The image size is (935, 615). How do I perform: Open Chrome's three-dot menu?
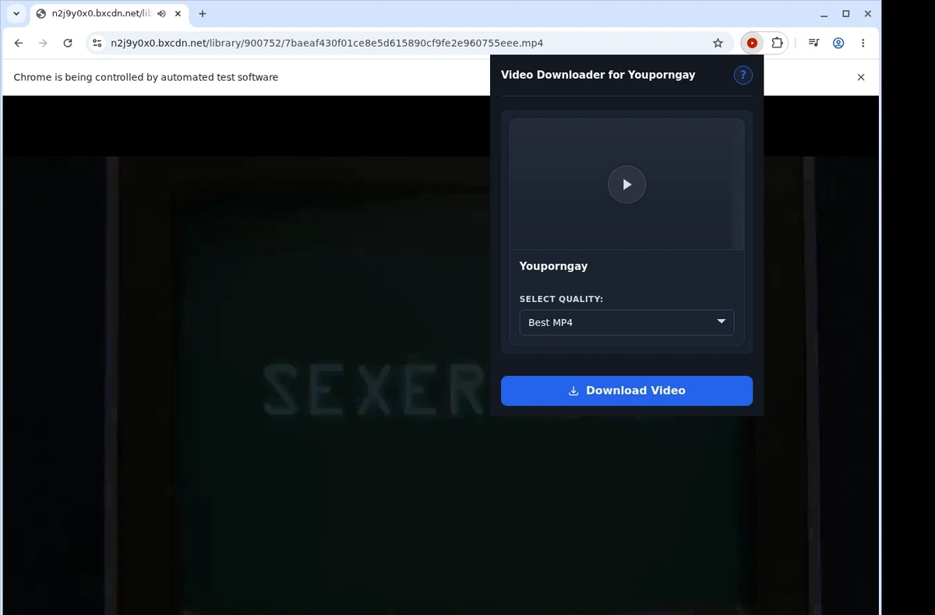pos(863,44)
